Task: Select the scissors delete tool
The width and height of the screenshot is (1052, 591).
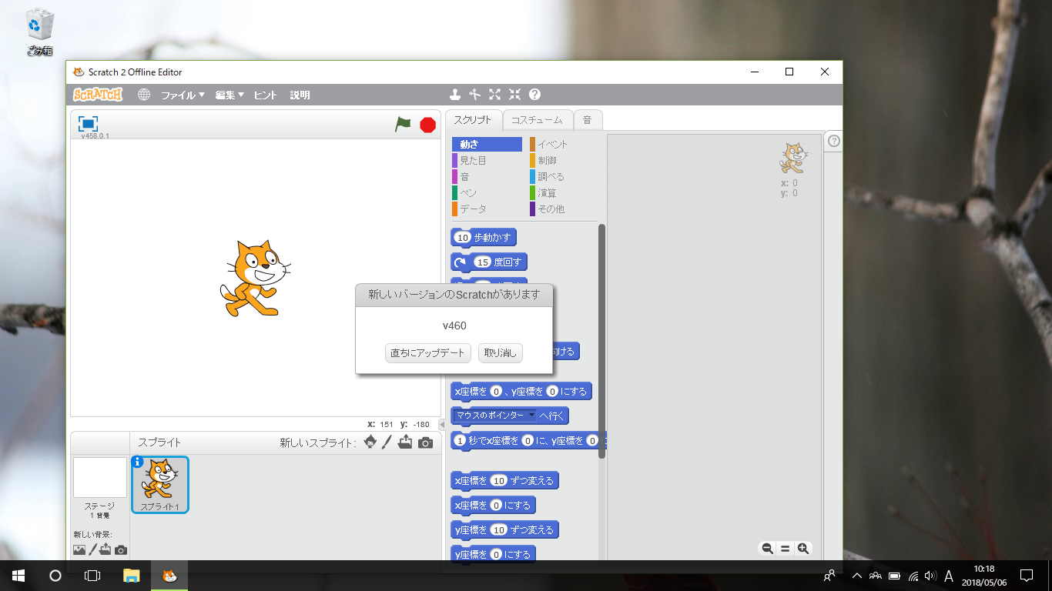Action: (x=474, y=94)
